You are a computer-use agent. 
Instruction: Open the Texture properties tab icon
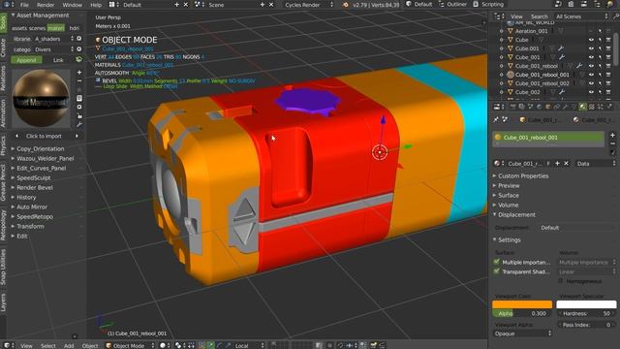[592, 107]
